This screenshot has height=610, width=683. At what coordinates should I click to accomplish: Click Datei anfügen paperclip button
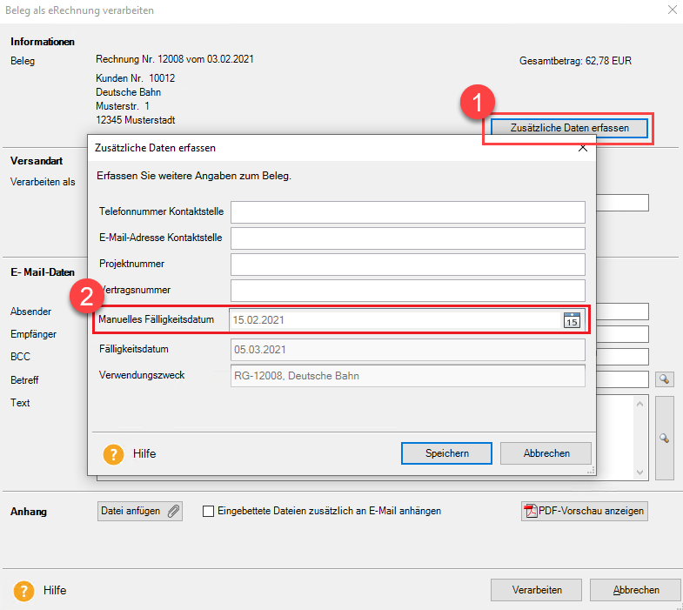[x=140, y=511]
